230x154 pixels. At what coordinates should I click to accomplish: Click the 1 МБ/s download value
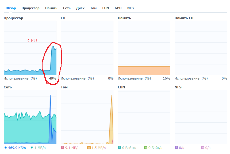click(x=40, y=148)
